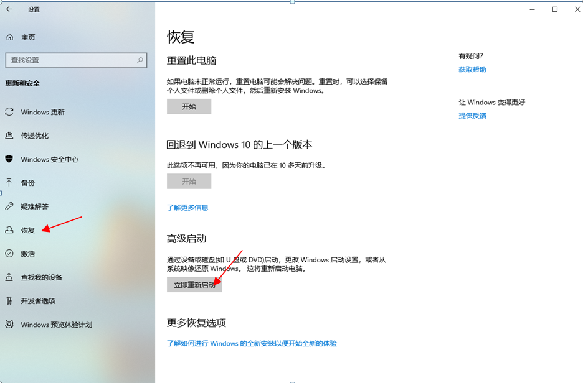Click the 查找我的设备 person-locator icon
583x383 pixels.
[9, 277]
